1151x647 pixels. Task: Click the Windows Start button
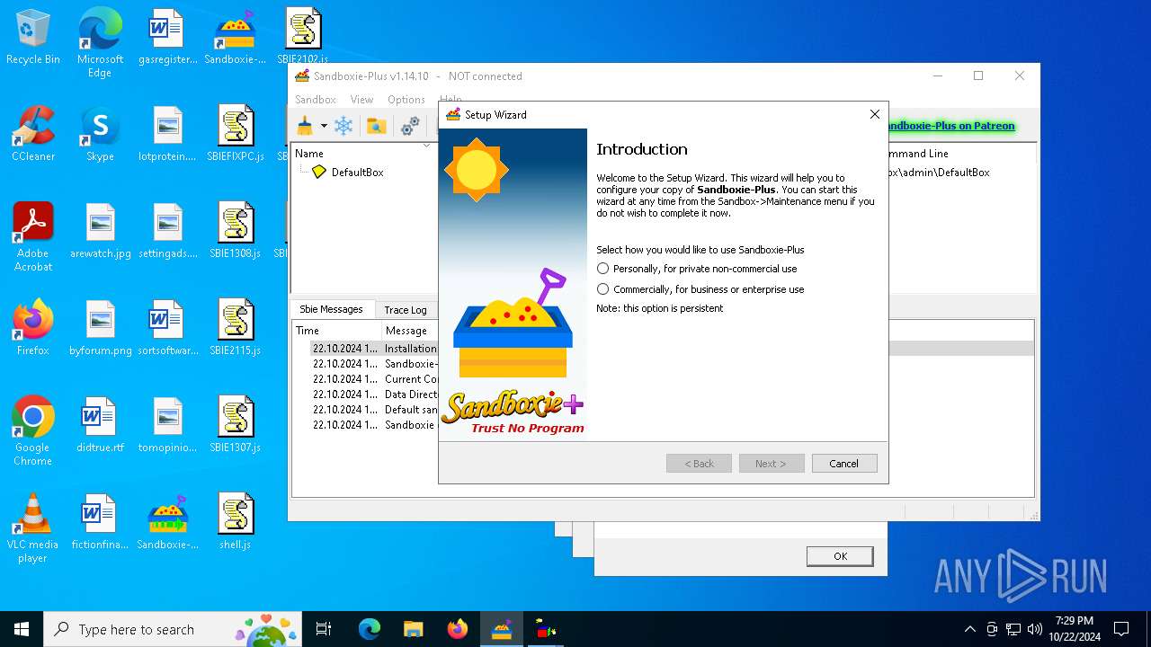pyautogui.click(x=22, y=629)
